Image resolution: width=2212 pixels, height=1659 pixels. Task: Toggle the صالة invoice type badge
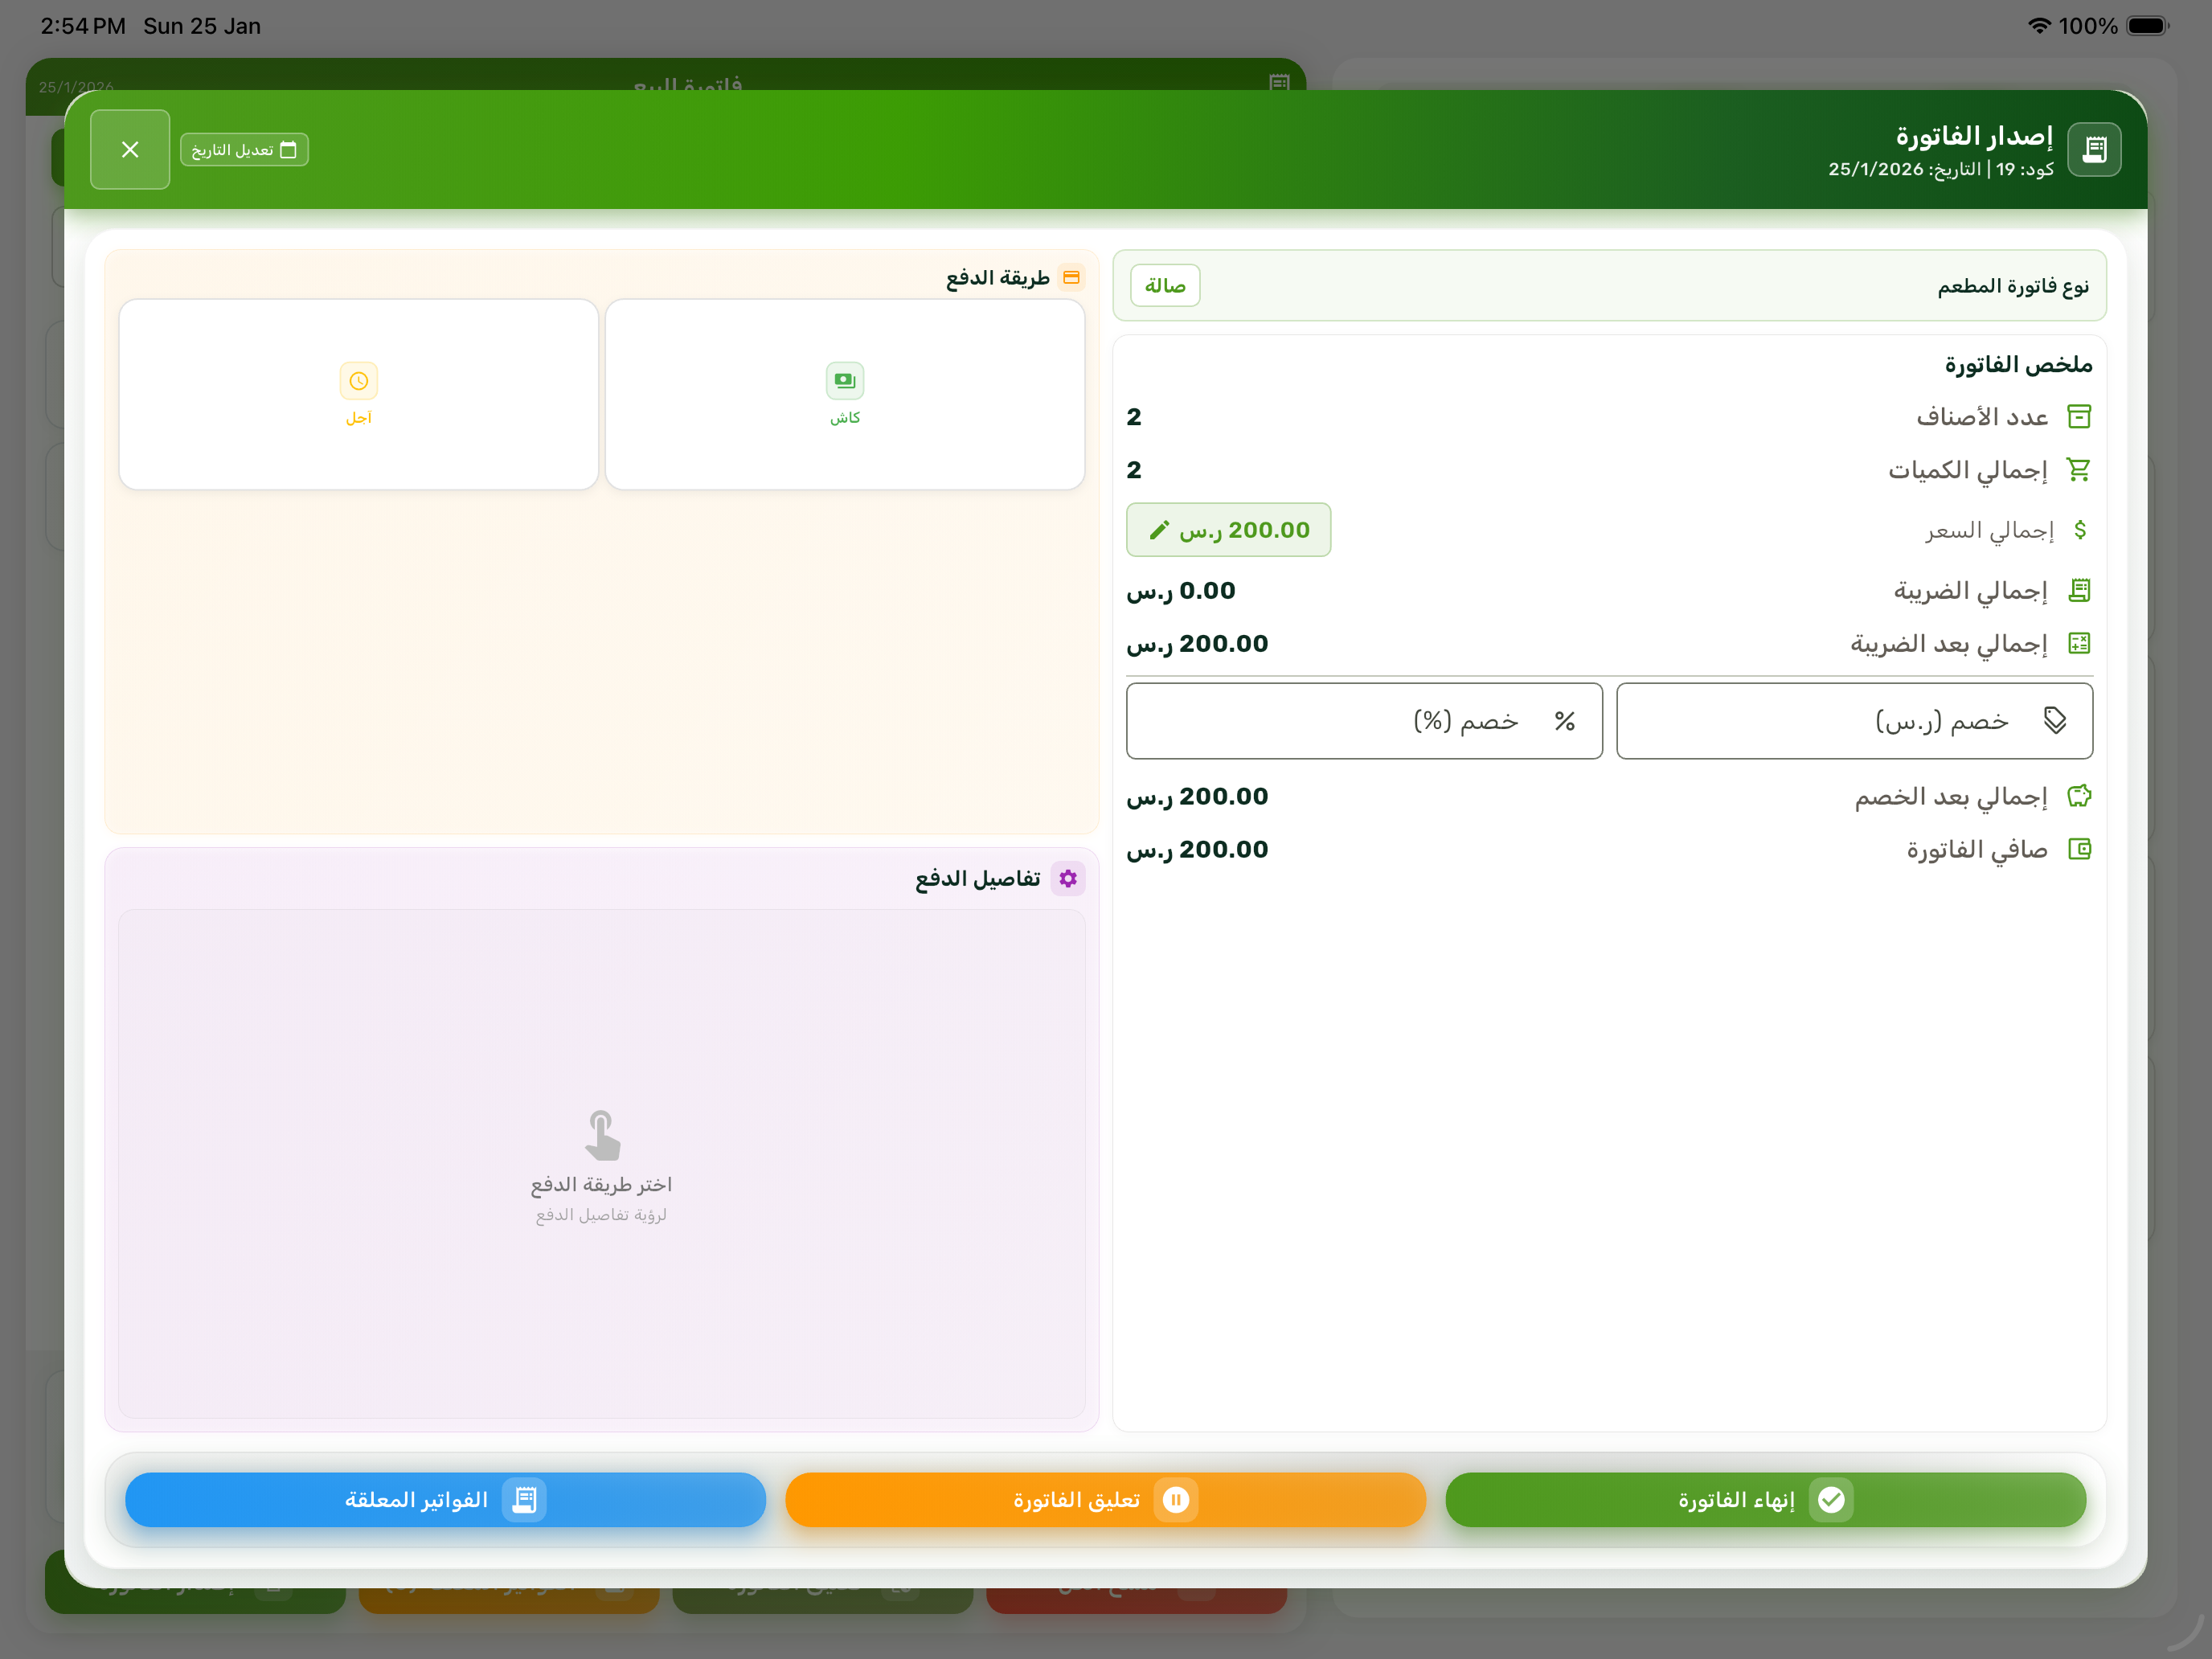click(x=1164, y=285)
